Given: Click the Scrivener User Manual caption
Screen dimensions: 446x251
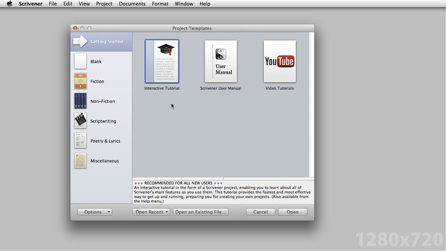Looking at the screenshot, I should (221, 88).
